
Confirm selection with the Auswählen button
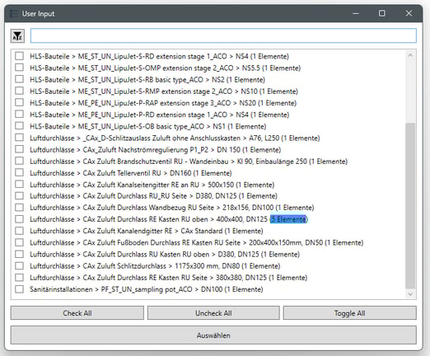[x=213, y=335]
